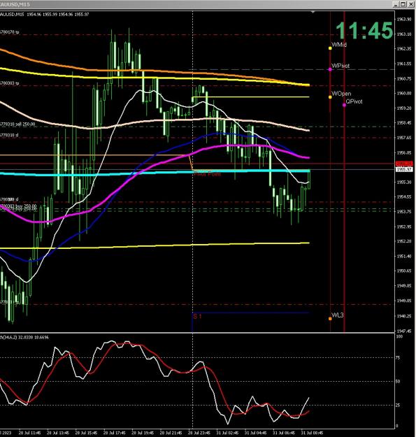Click the 31 Jul 02:45 time label
This screenshot has height=437, width=416.
click(x=227, y=433)
